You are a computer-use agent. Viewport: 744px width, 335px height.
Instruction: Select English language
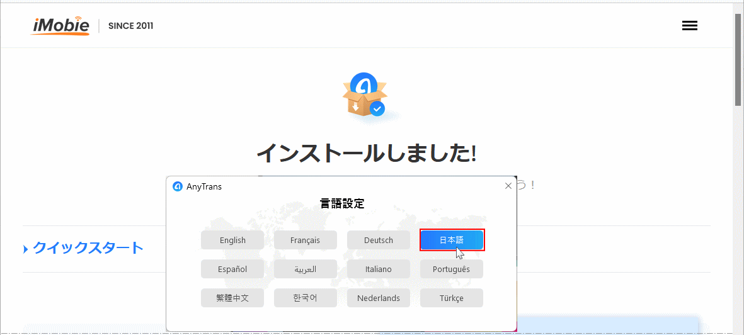pyautogui.click(x=232, y=240)
